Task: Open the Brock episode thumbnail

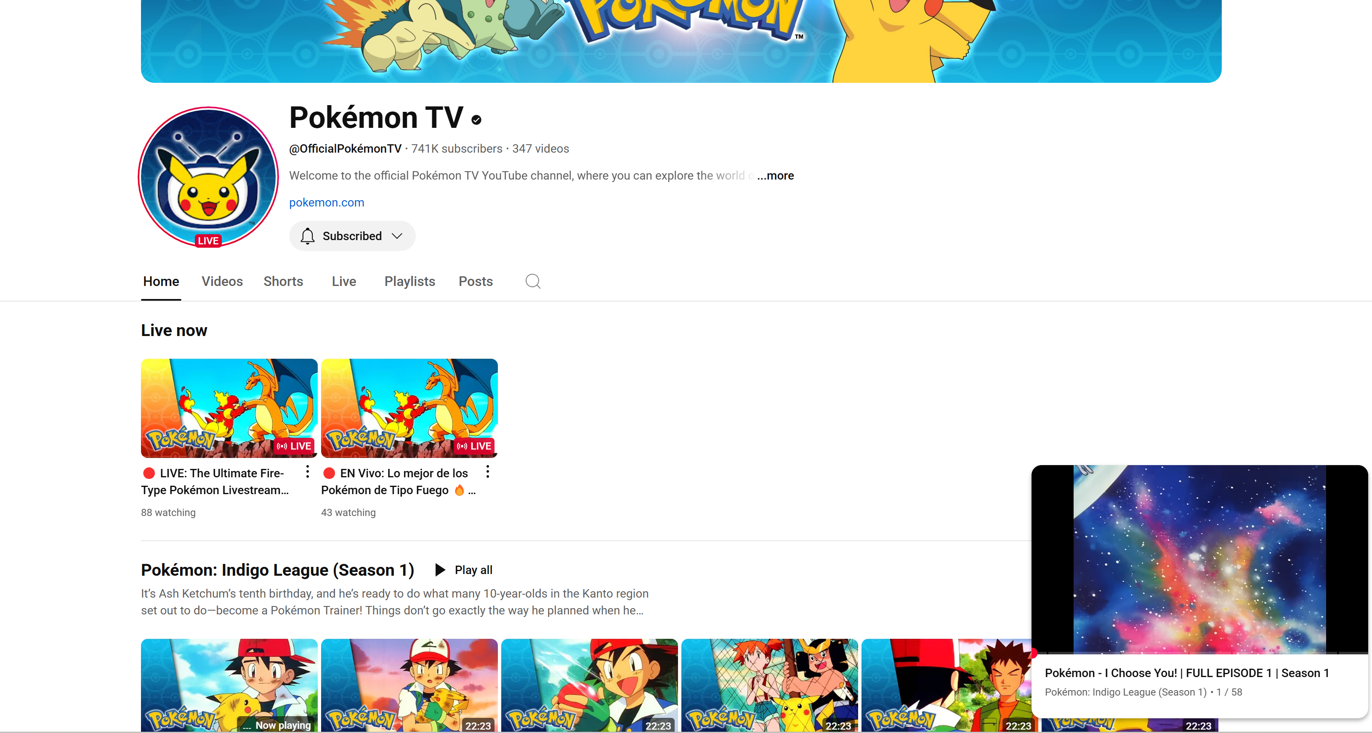Action: (x=946, y=685)
